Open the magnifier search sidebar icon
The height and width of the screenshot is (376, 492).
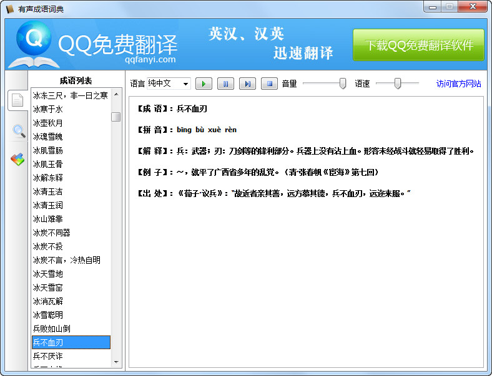coord(19,131)
